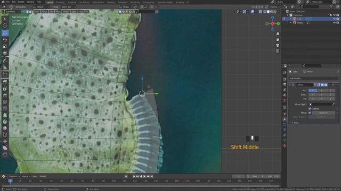Jump to the end frame

point(152,177)
